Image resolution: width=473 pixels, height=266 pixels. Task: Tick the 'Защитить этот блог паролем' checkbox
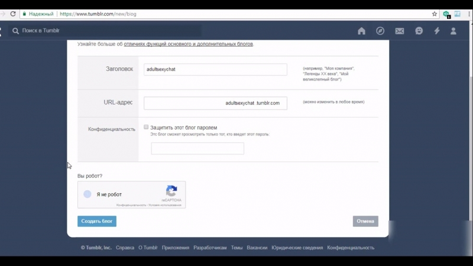click(x=146, y=127)
